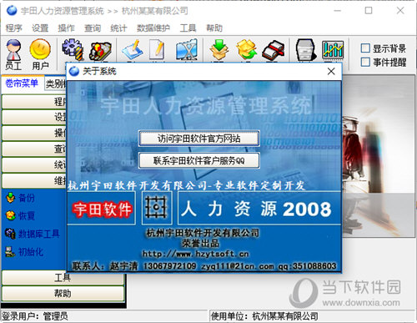This screenshot has width=417, height=323.
Task: Open the 帮助 menu in menu bar
Action: pos(214,28)
